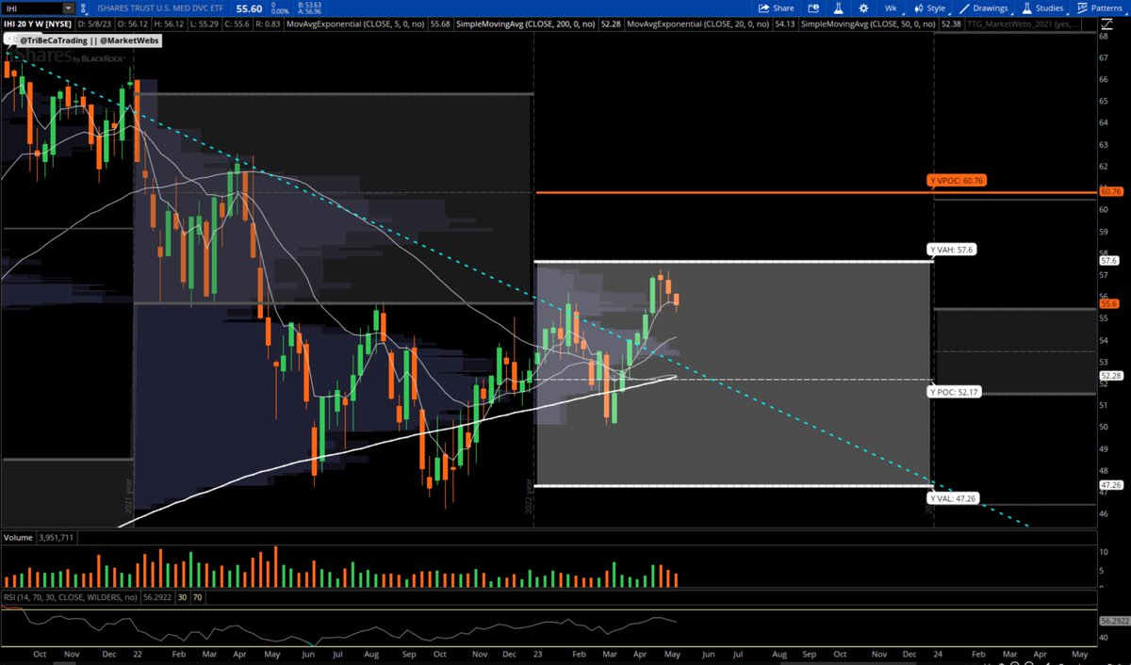The height and width of the screenshot is (665, 1131).
Task: Click the 24 year marker on time axis
Action: 936,652
